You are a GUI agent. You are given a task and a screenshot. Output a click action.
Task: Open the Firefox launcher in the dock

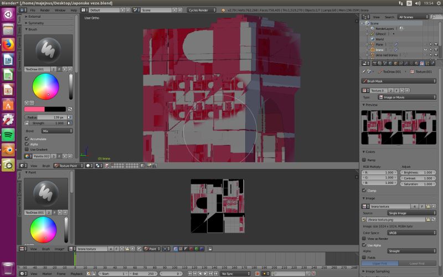(x=8, y=45)
